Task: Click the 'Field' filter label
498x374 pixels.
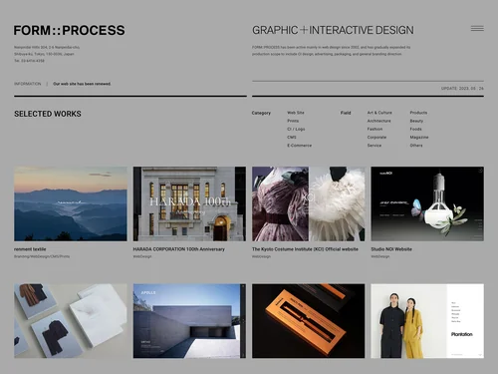Action: pos(346,113)
